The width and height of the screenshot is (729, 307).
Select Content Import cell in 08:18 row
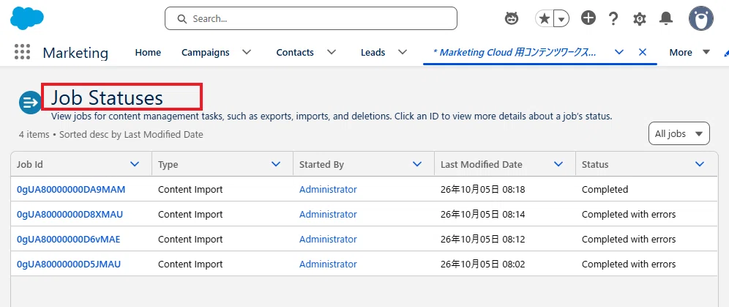click(190, 189)
